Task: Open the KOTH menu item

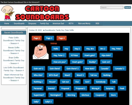Action: coord(71,23)
